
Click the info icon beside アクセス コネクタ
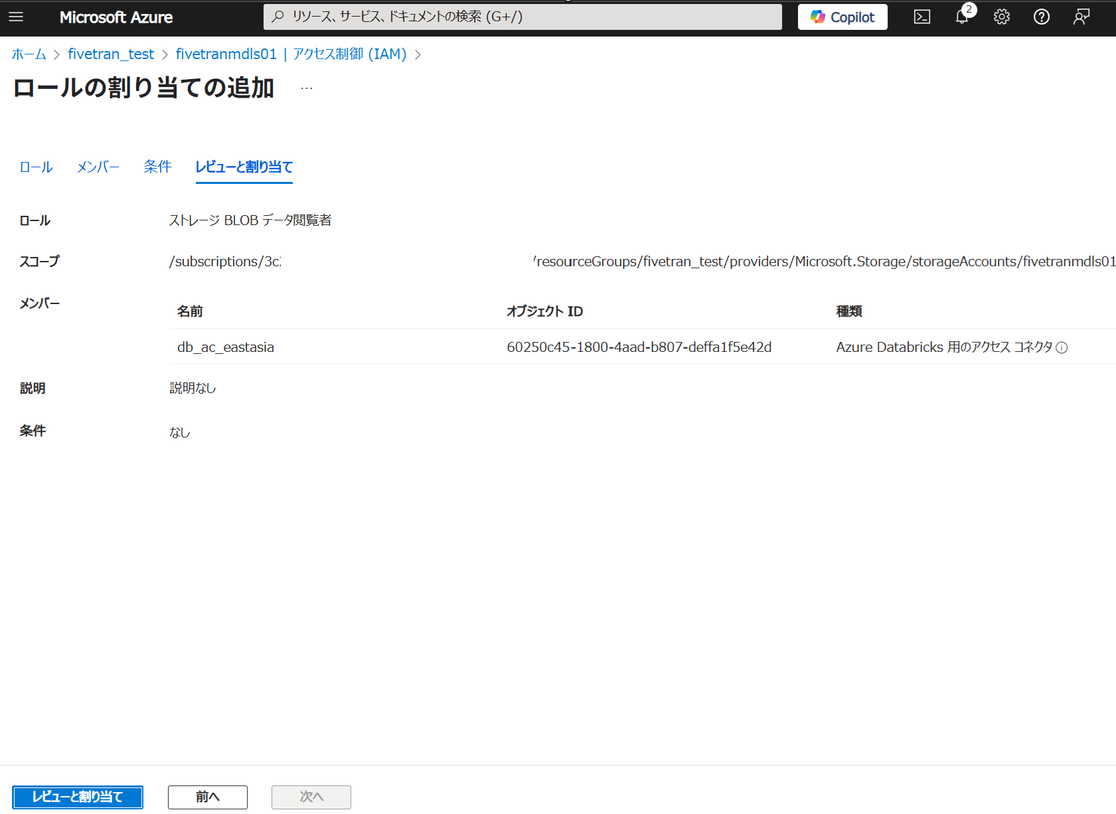(1062, 348)
